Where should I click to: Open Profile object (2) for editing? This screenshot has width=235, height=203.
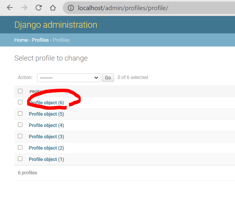pyautogui.click(x=47, y=148)
